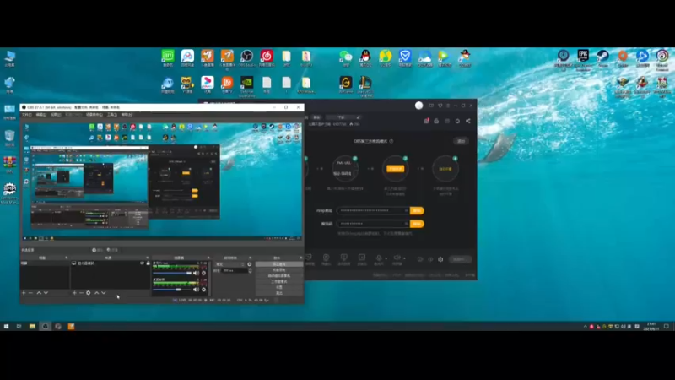The image size is (675, 380).
Task: Remove the selected source in OBS
Action: coord(81,293)
